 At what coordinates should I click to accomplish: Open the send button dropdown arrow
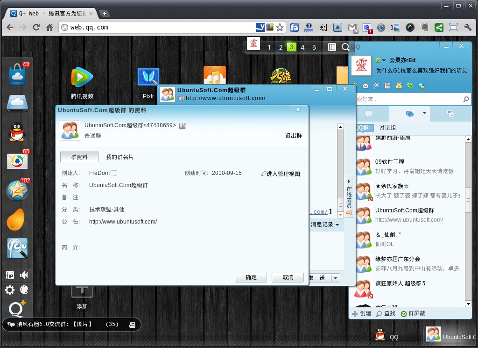coord(336,278)
